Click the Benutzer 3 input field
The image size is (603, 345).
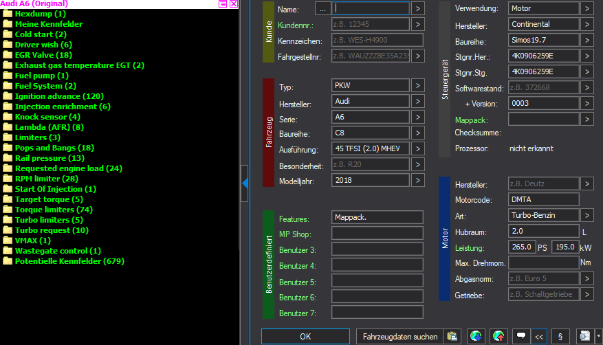(377, 249)
